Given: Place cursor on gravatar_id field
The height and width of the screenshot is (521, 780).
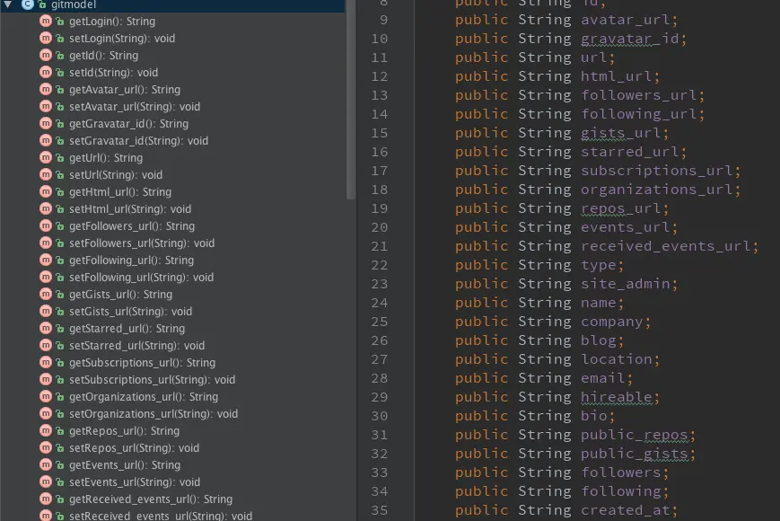Looking at the screenshot, I should (629, 39).
